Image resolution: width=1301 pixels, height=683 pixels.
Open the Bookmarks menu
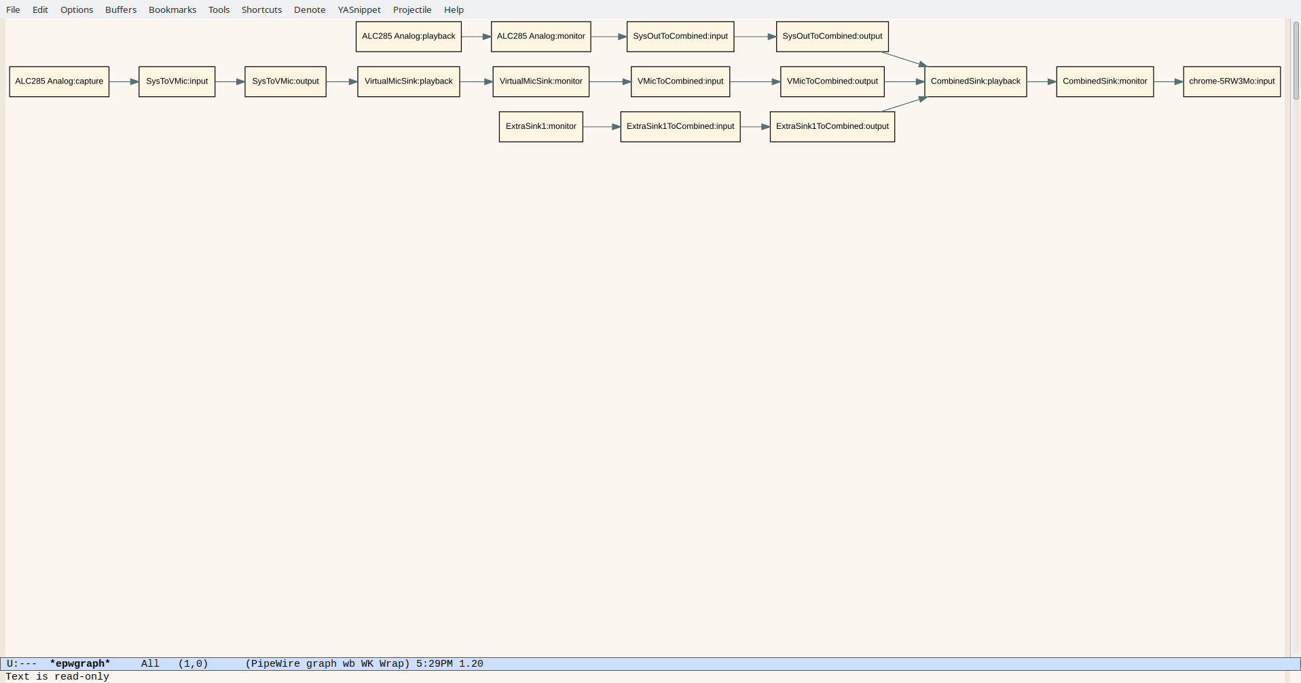coord(172,9)
